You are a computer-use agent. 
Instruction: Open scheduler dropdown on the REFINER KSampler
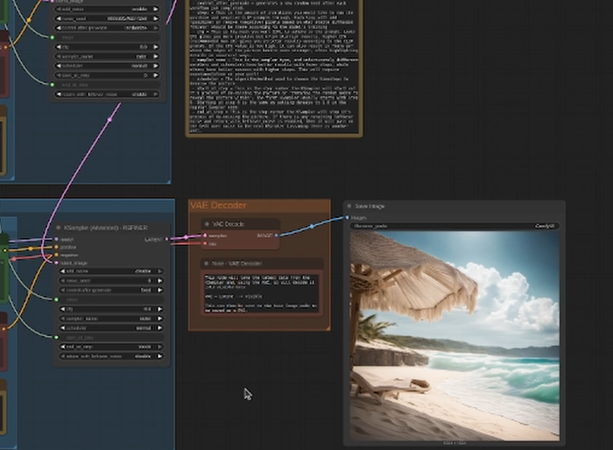point(109,329)
